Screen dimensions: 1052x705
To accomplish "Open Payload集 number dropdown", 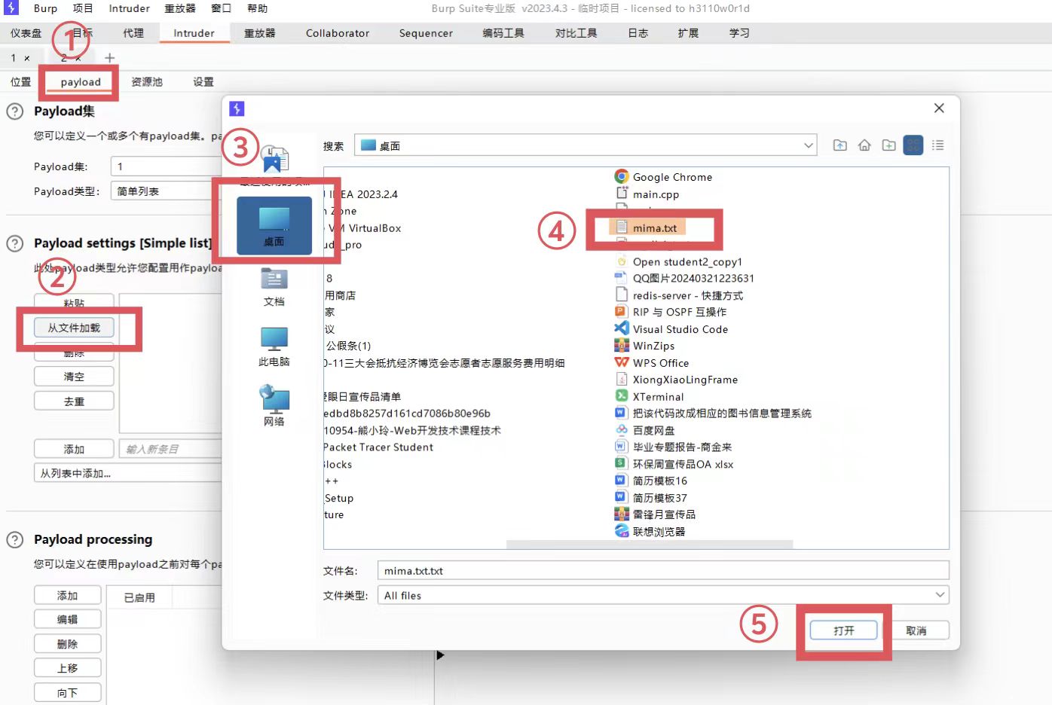I will (167, 166).
